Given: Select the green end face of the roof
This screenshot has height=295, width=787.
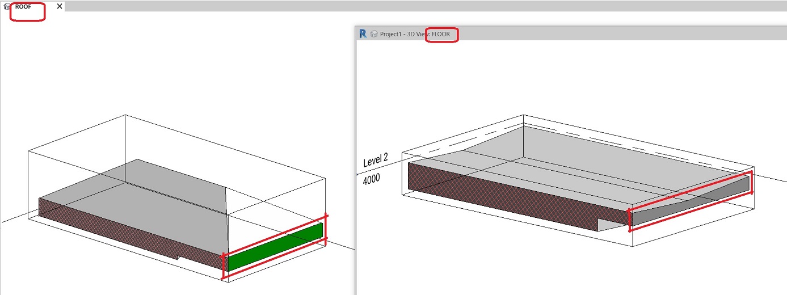Looking at the screenshot, I should coord(275,247).
